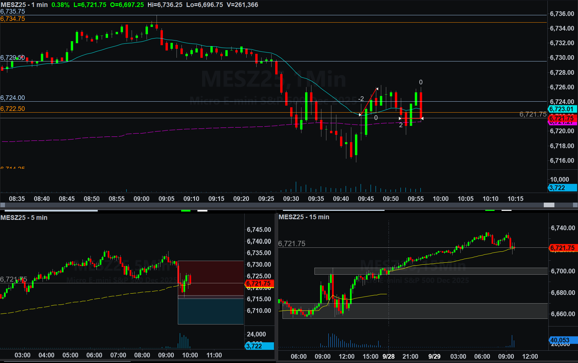Click the 6,735.75 horizontal line label

coord(13,12)
